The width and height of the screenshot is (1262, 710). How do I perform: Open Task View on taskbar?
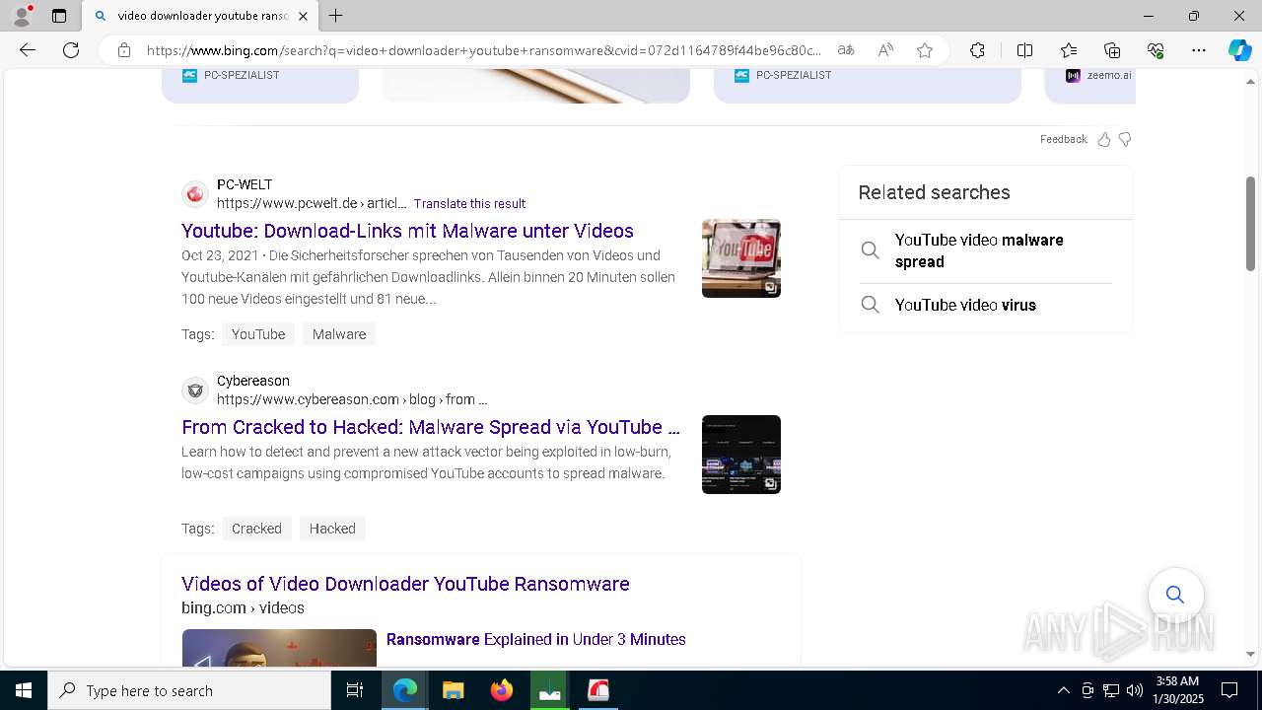click(355, 690)
